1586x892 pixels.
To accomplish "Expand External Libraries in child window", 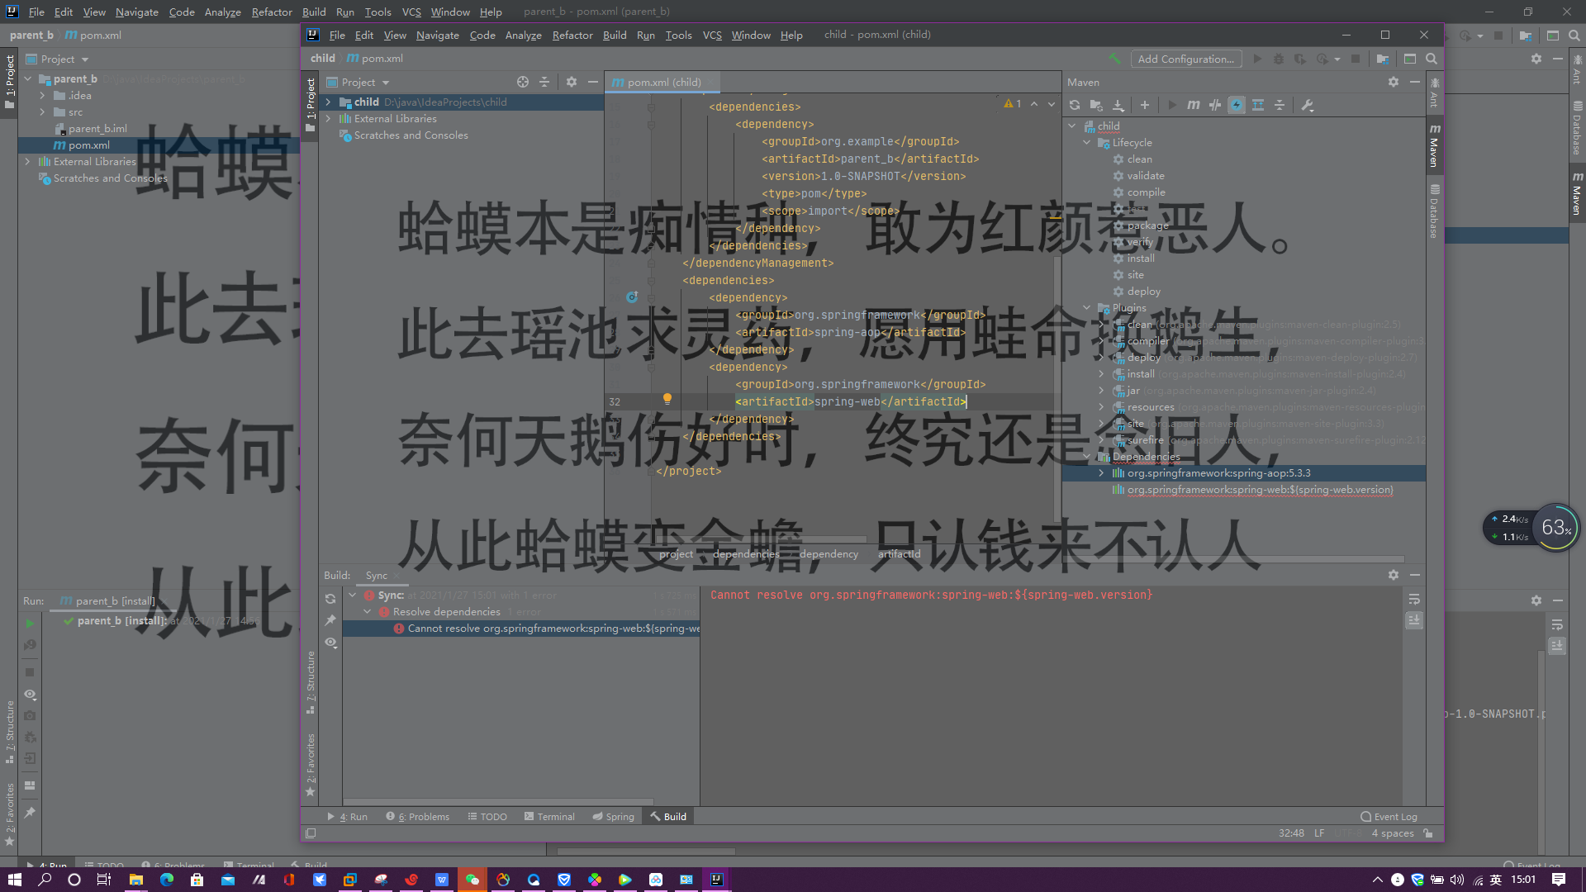I will coord(329,119).
